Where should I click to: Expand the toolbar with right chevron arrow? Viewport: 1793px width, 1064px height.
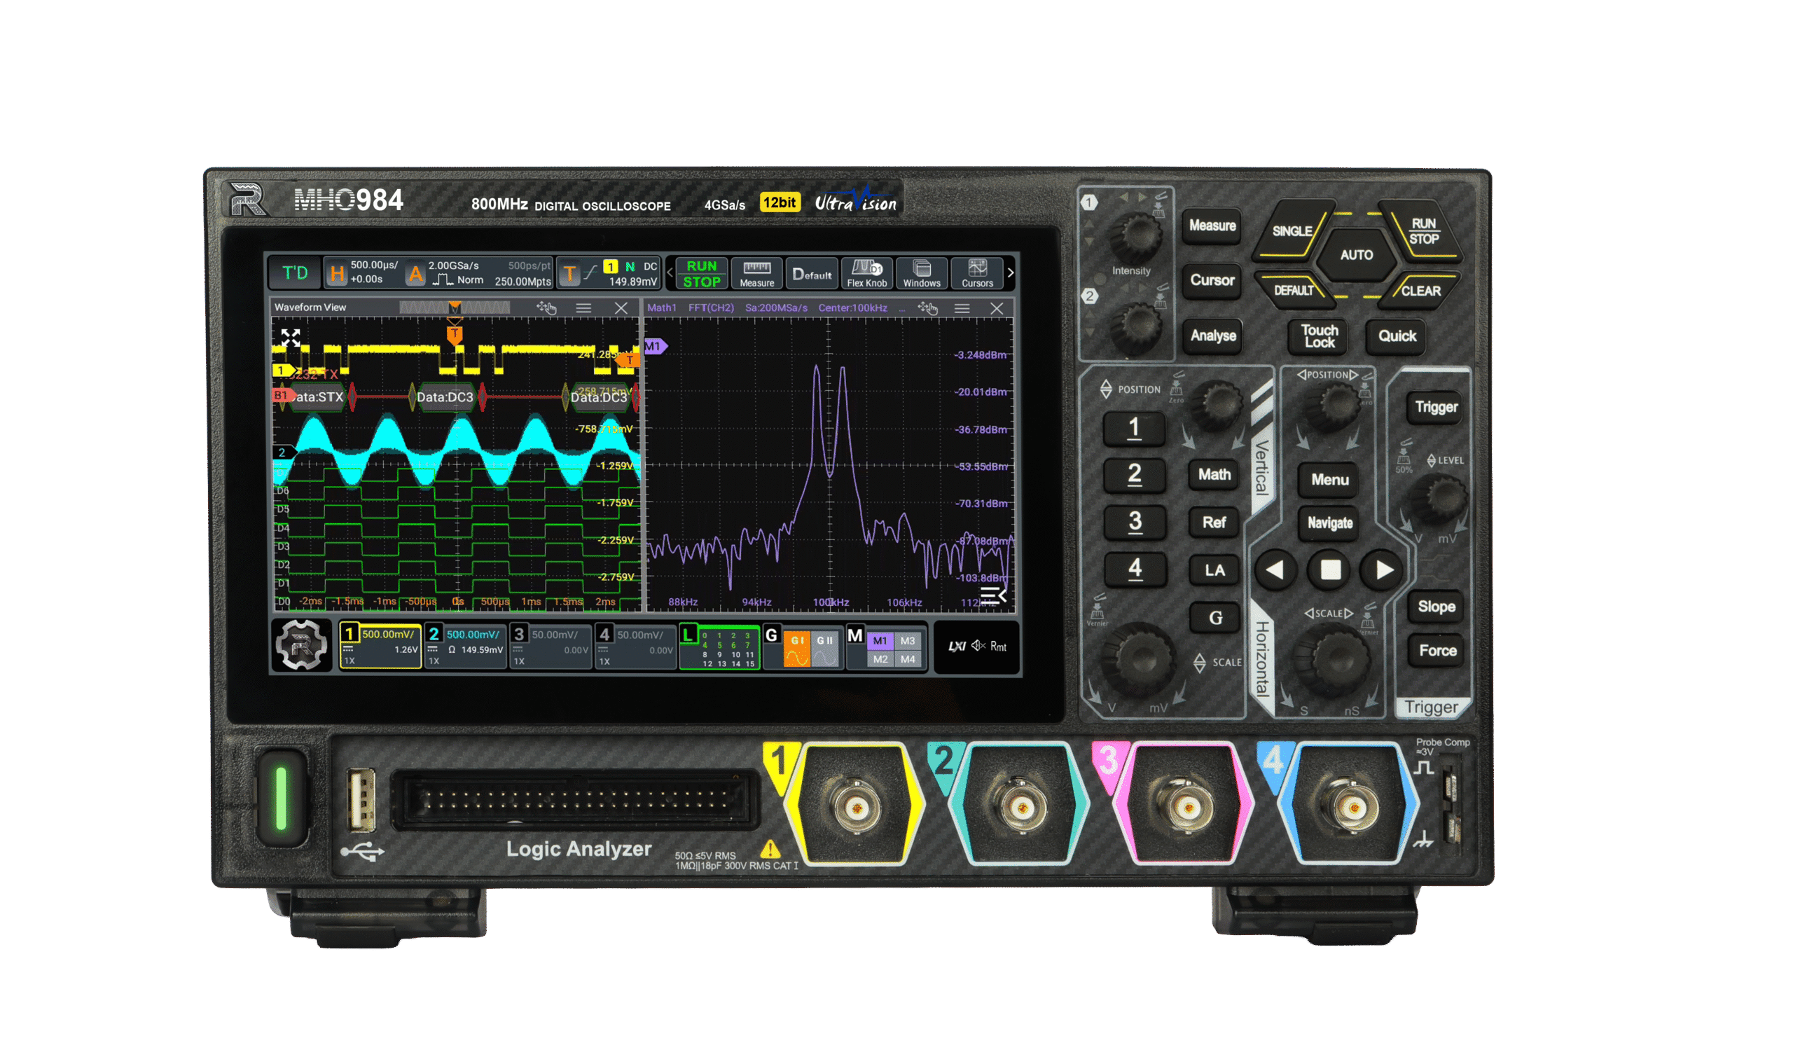(1010, 273)
